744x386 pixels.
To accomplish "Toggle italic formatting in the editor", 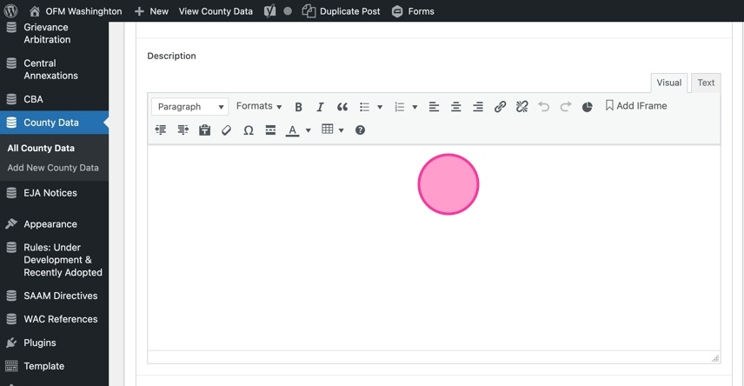I will click(x=320, y=107).
